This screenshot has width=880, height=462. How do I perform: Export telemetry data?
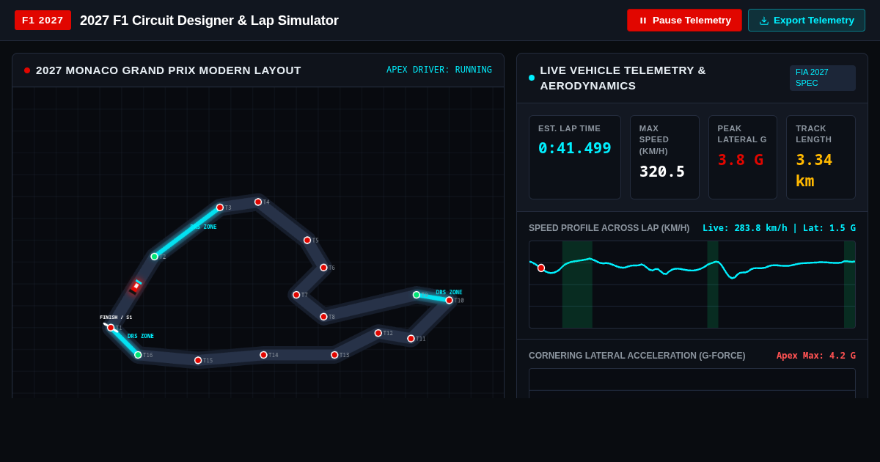807,21
